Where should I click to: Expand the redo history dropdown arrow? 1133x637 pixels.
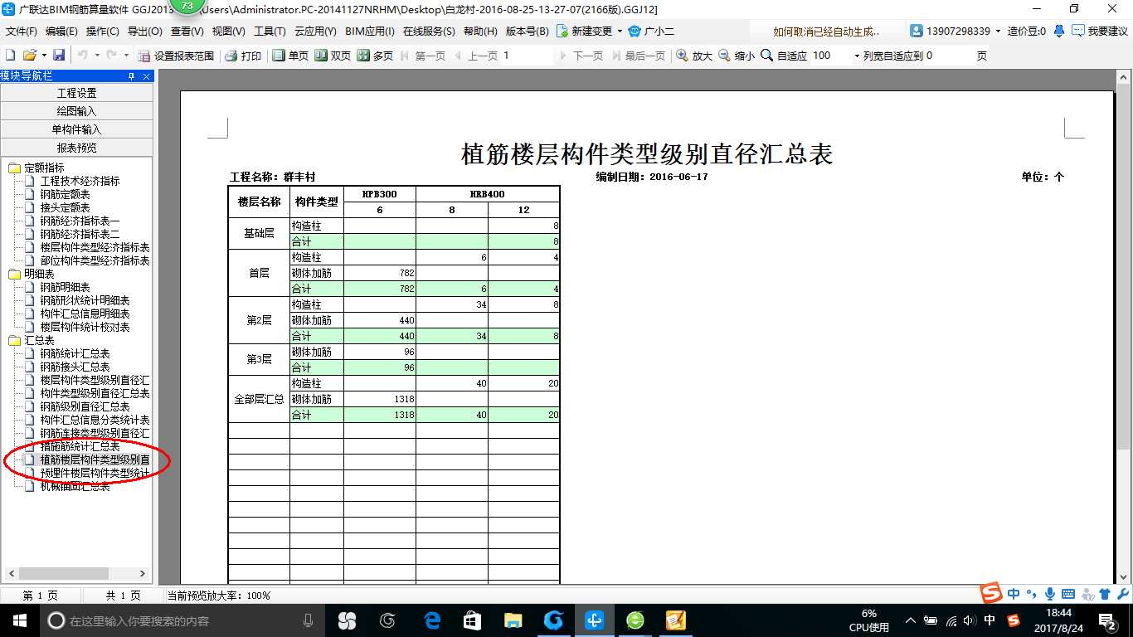click(126, 56)
